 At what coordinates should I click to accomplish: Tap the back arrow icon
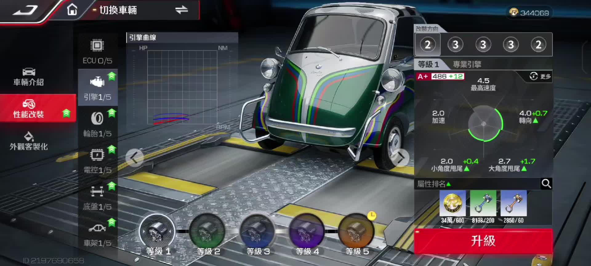click(x=25, y=10)
